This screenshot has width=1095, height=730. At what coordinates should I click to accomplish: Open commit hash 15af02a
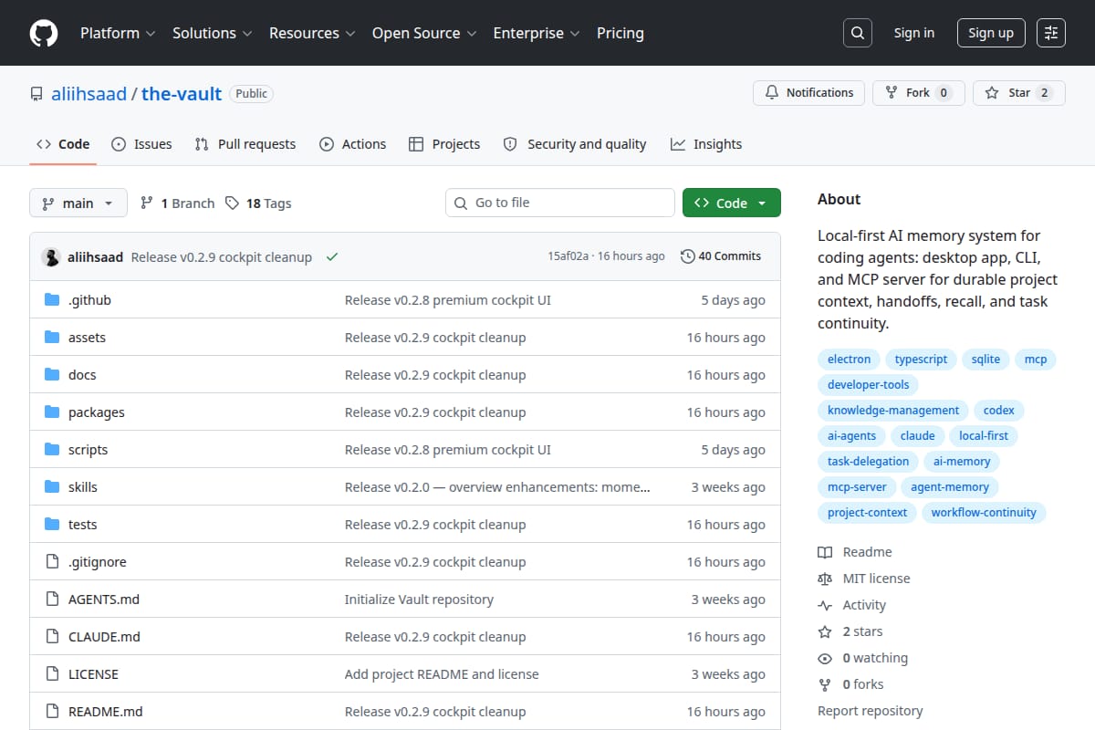(568, 256)
